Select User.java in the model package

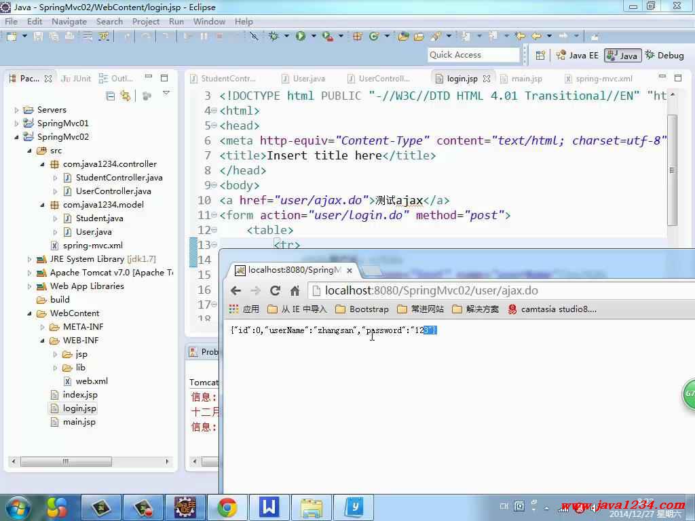(x=94, y=232)
